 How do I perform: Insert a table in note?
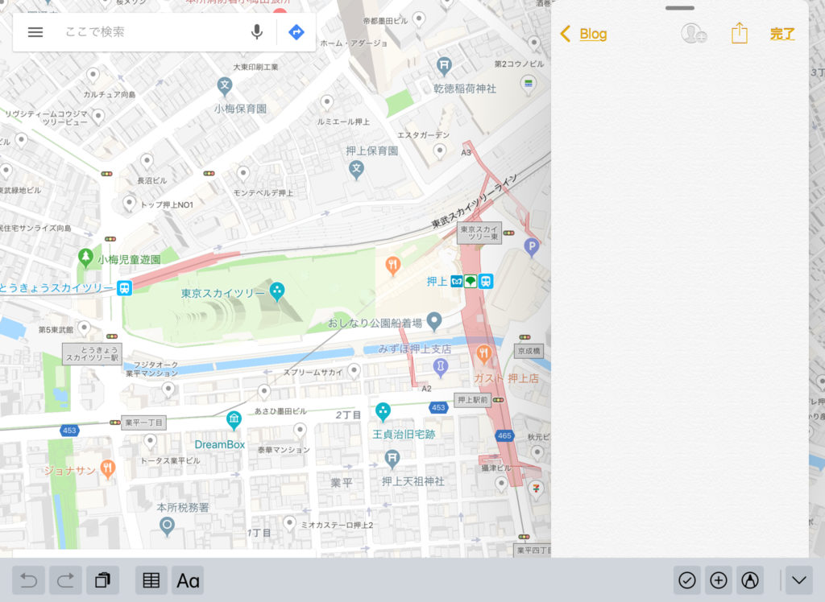coord(151,580)
